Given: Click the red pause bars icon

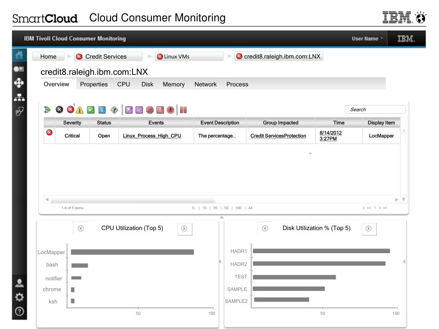Looking at the screenshot, I should 183,110.
